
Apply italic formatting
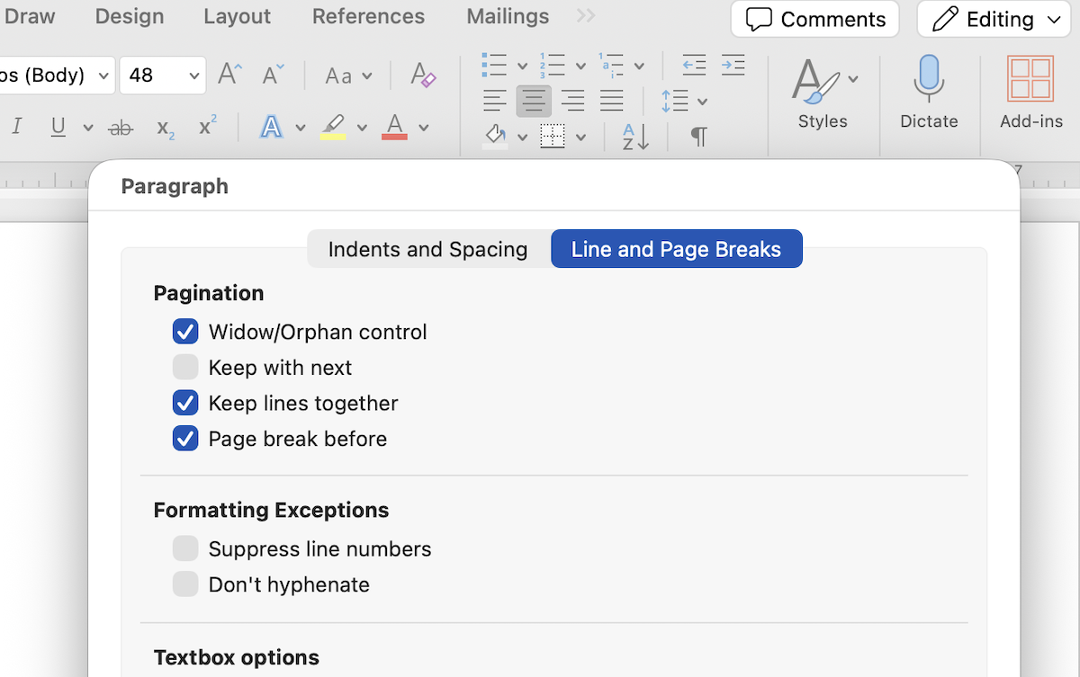[16, 127]
